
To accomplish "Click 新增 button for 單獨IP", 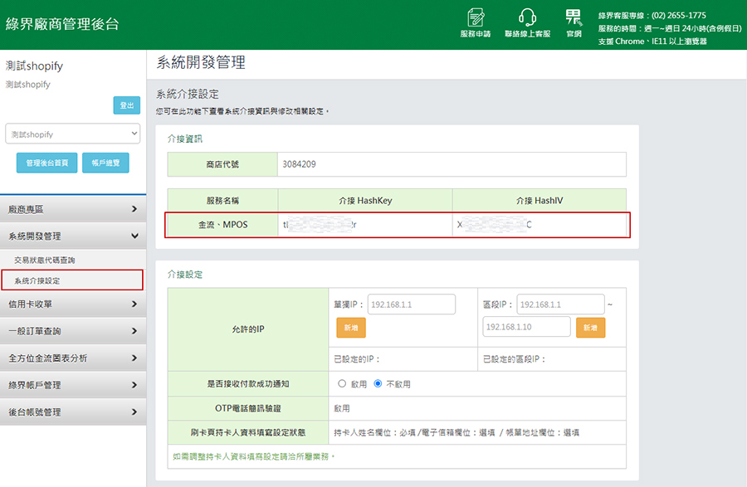I will tap(350, 328).
